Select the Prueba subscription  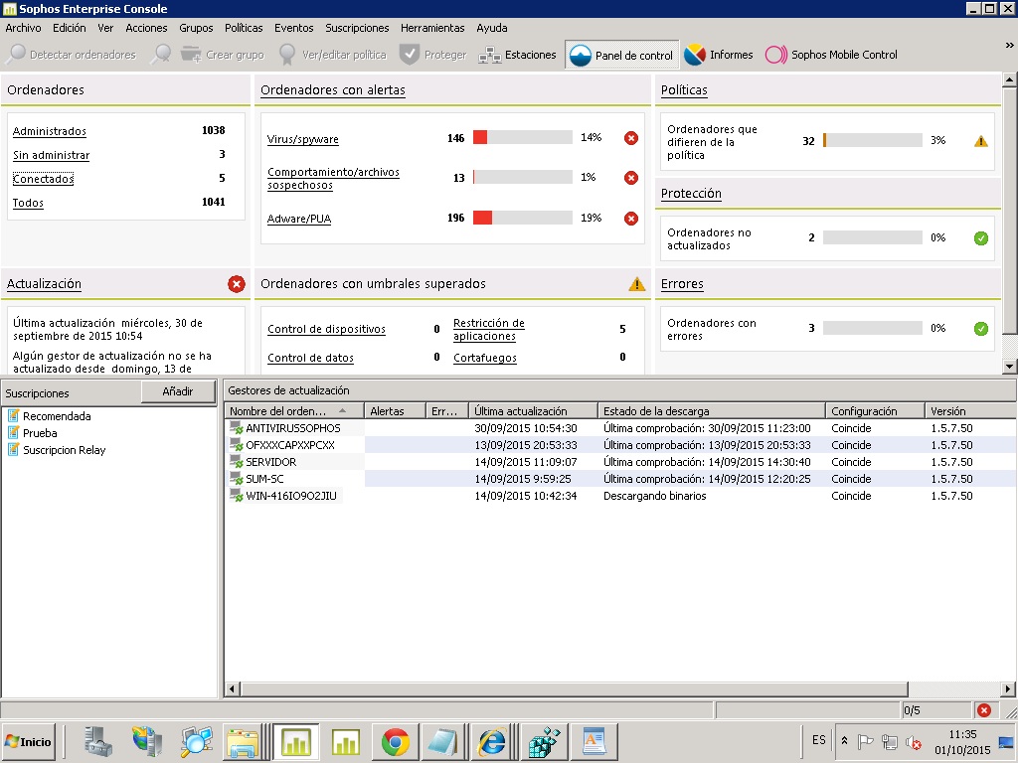pos(40,433)
